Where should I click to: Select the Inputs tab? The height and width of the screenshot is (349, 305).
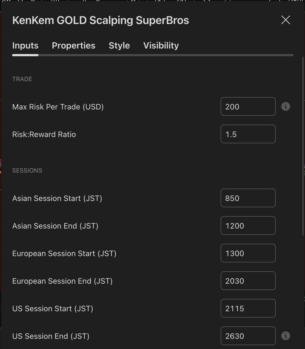click(x=25, y=45)
